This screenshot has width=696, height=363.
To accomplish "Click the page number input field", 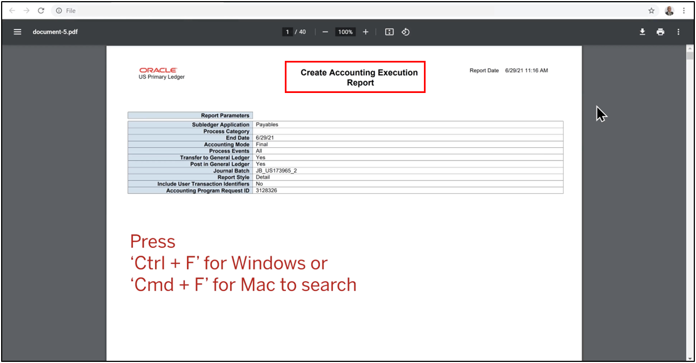I will pyautogui.click(x=288, y=32).
